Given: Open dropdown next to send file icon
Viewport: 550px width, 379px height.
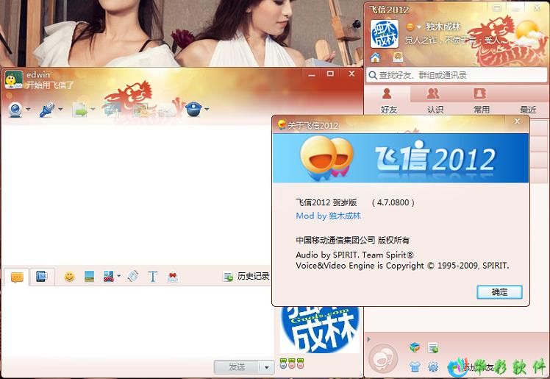Looking at the screenshot, I should 93,109.
